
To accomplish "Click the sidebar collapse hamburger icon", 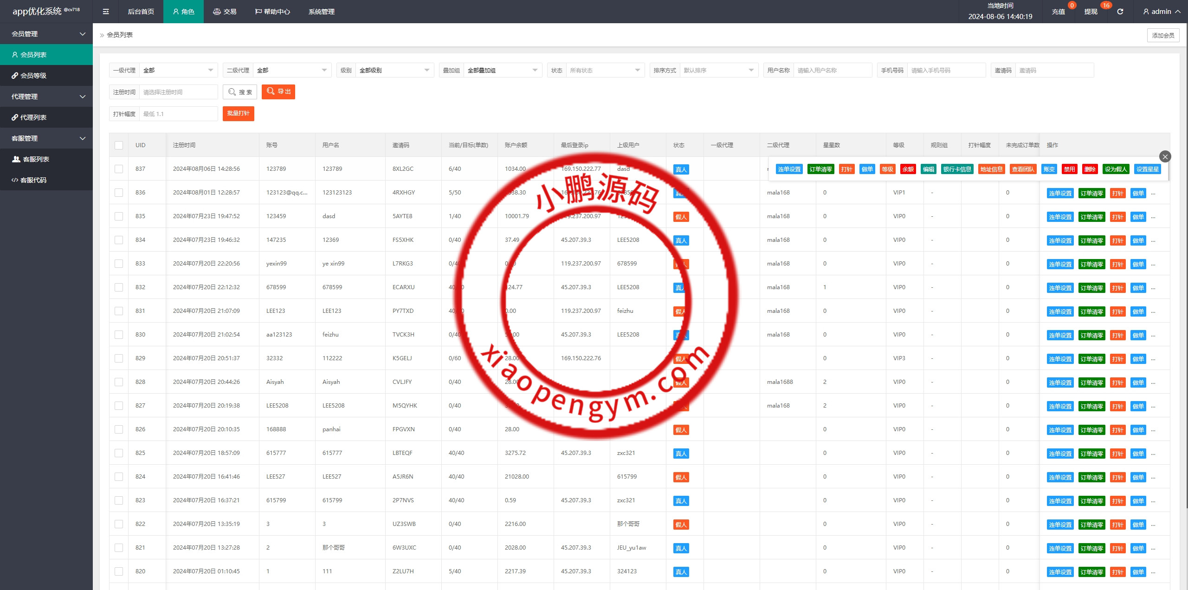I will pyautogui.click(x=106, y=12).
